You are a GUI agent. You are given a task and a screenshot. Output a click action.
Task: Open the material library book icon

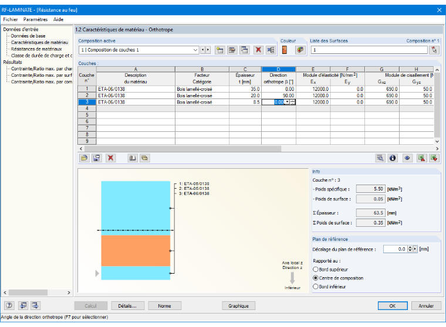[132, 158]
